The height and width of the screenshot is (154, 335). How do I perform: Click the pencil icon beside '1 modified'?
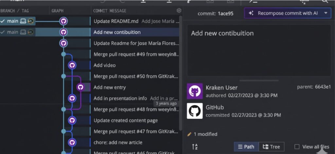(189, 134)
